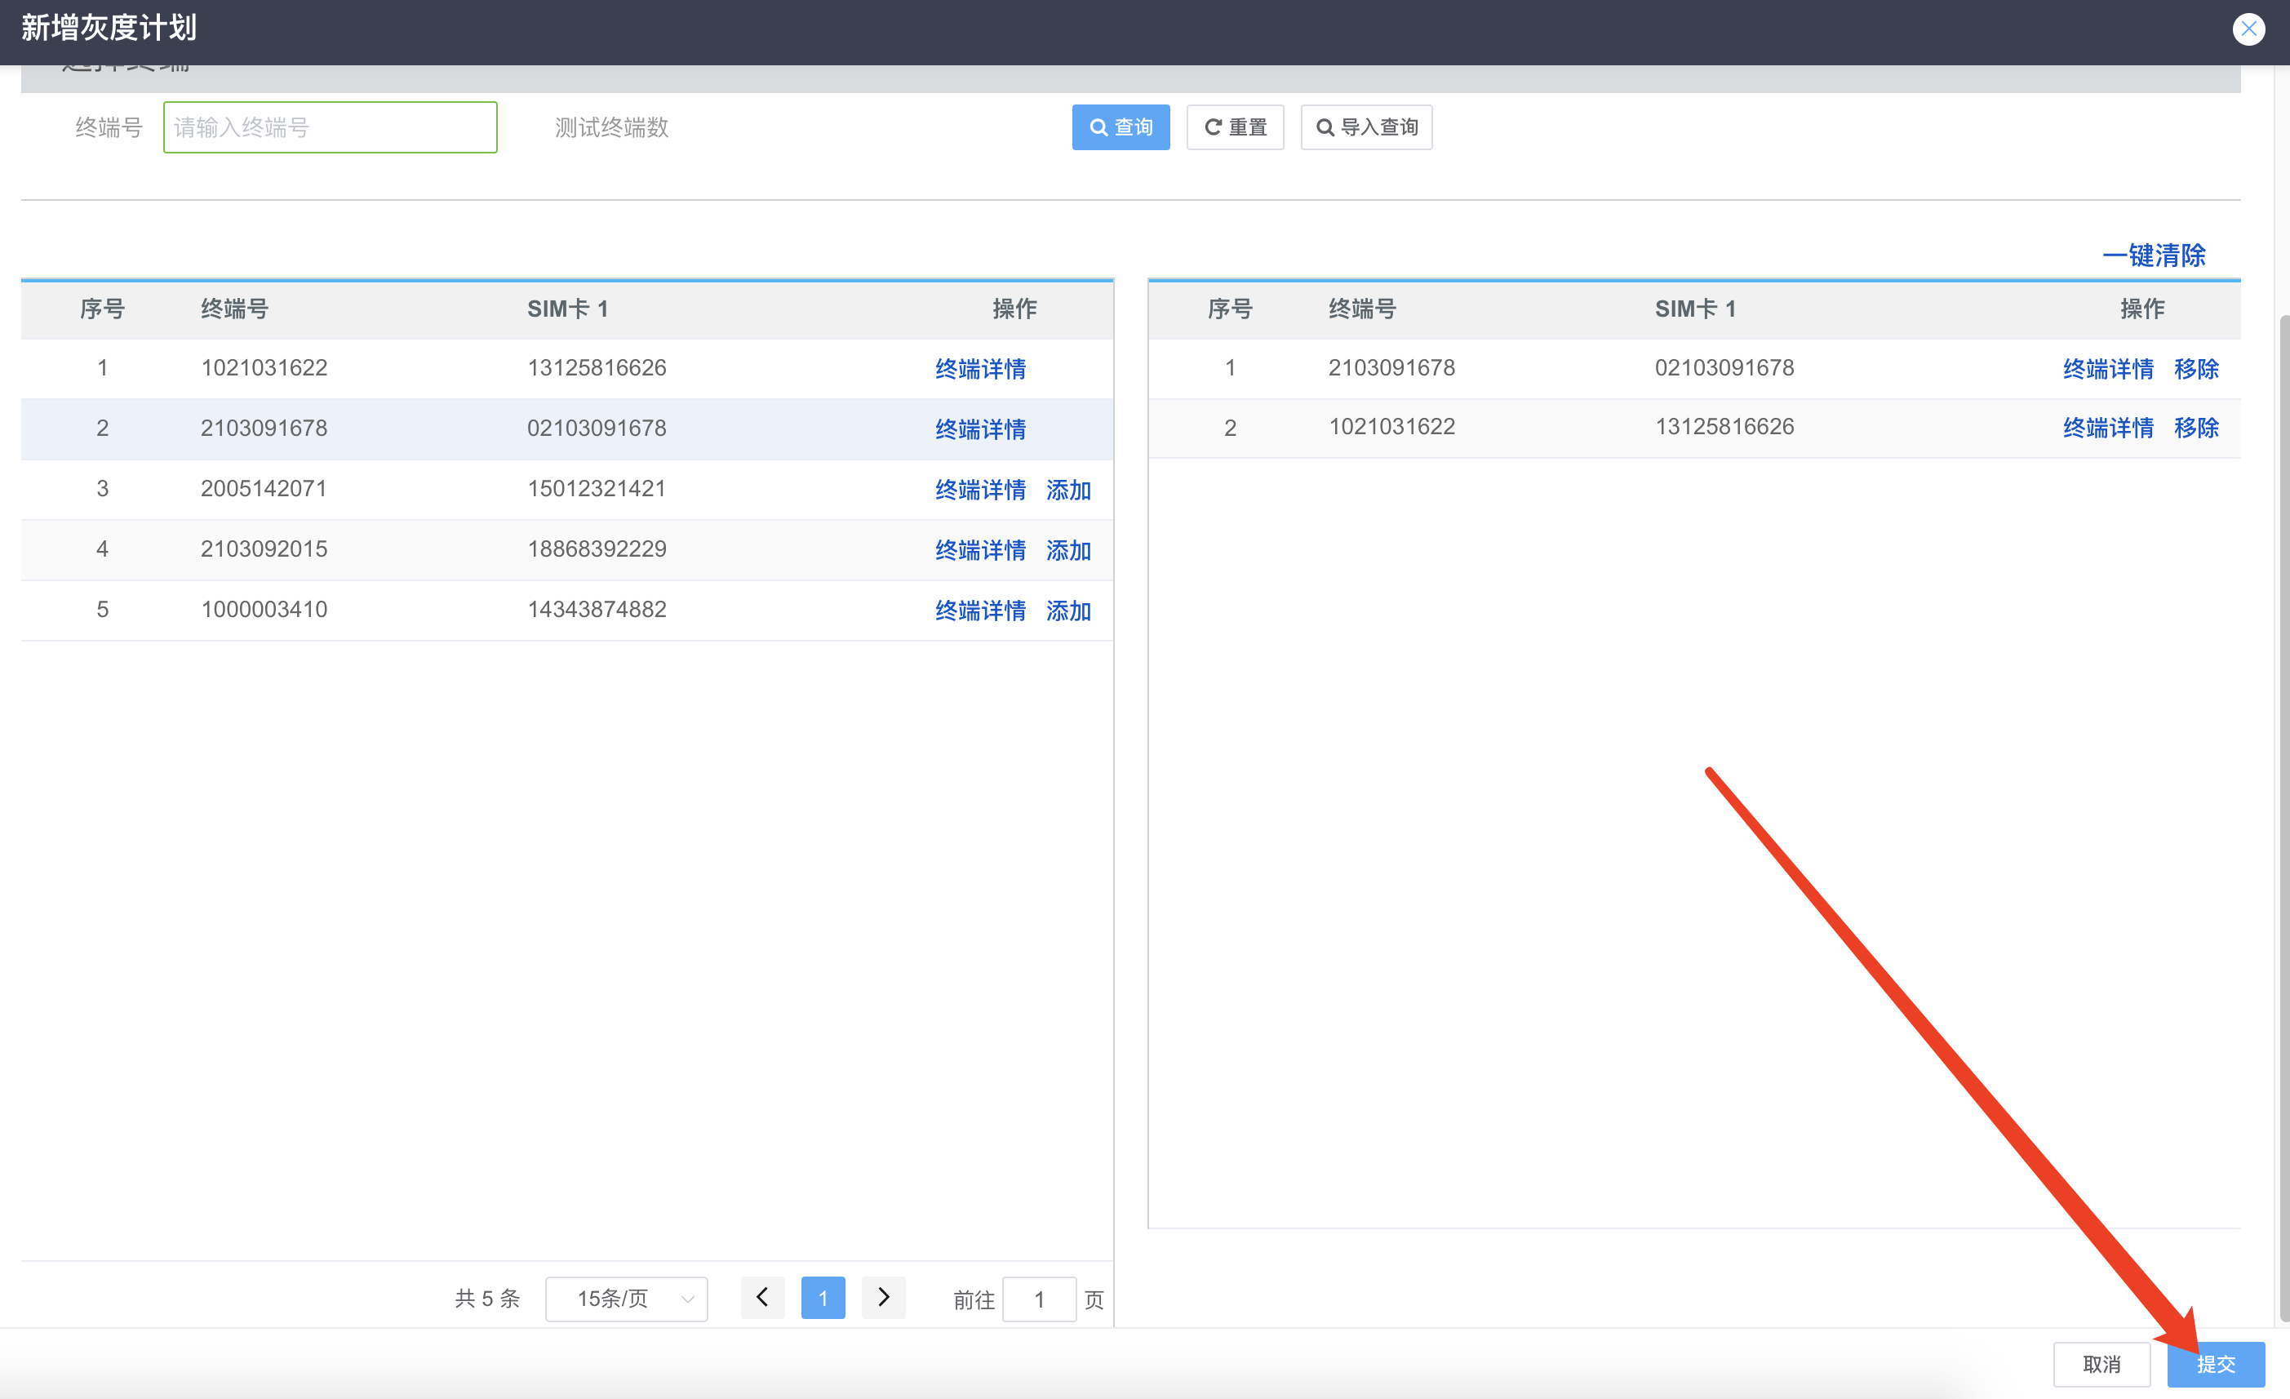Image resolution: width=2290 pixels, height=1399 pixels.
Task: Open the 15条/页 page size dropdown
Action: point(625,1299)
